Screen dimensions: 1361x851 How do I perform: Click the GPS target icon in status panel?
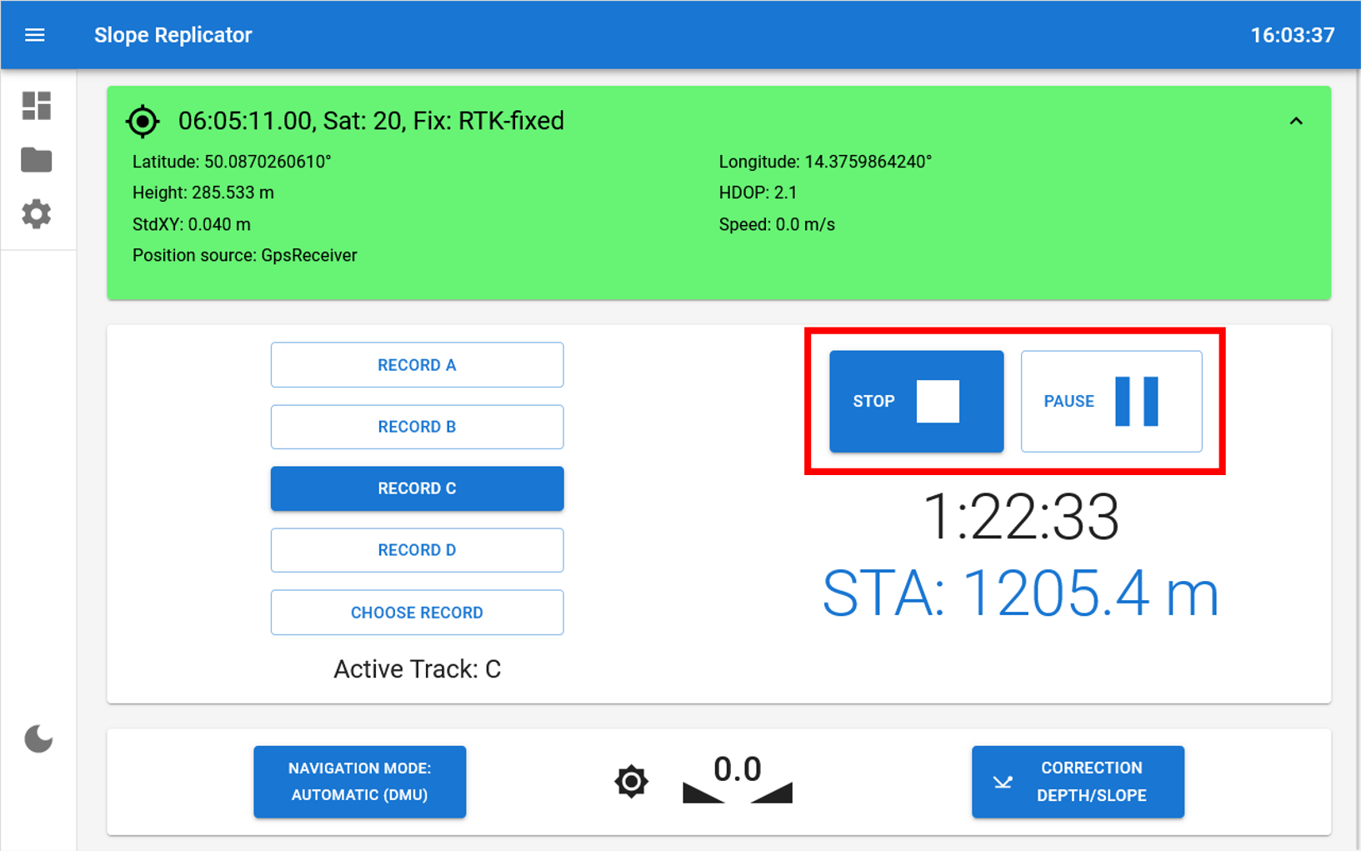143,122
